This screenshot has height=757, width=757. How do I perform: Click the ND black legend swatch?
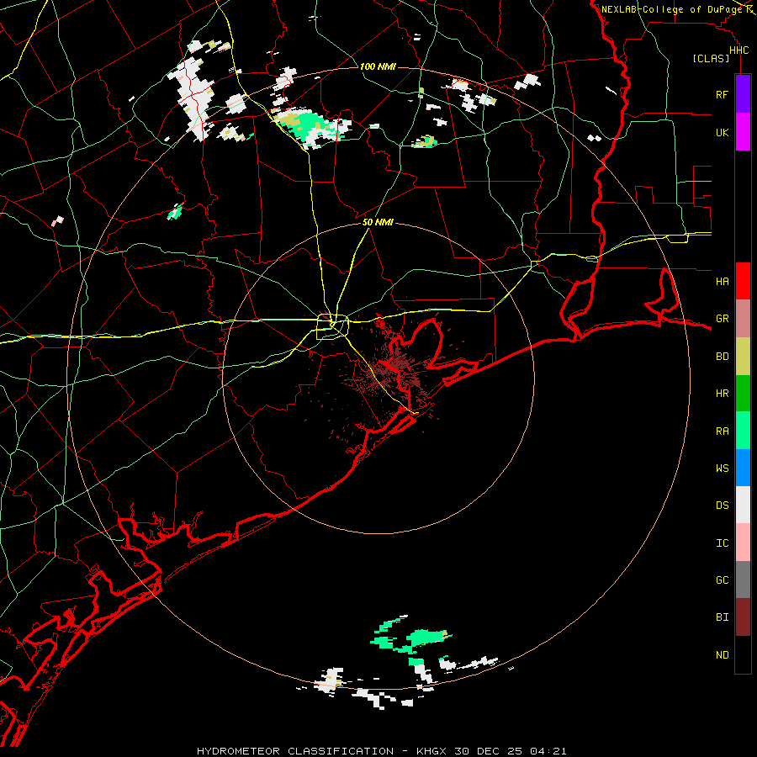[x=743, y=654]
